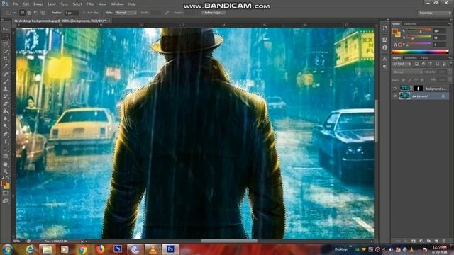The height and width of the screenshot is (255, 454).
Task: Open the Opacity slider dropdown arrow
Action: pos(449,72)
